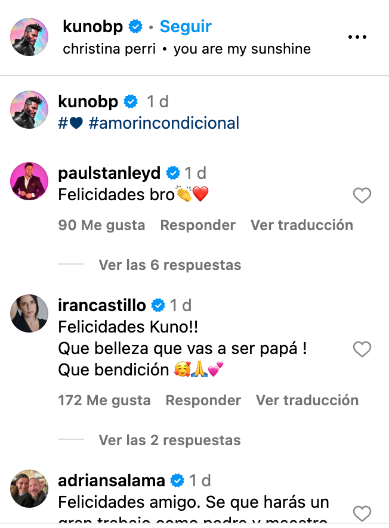Toggle like on irancastillo's comment
The width and height of the screenshot is (389, 528).
362,349
